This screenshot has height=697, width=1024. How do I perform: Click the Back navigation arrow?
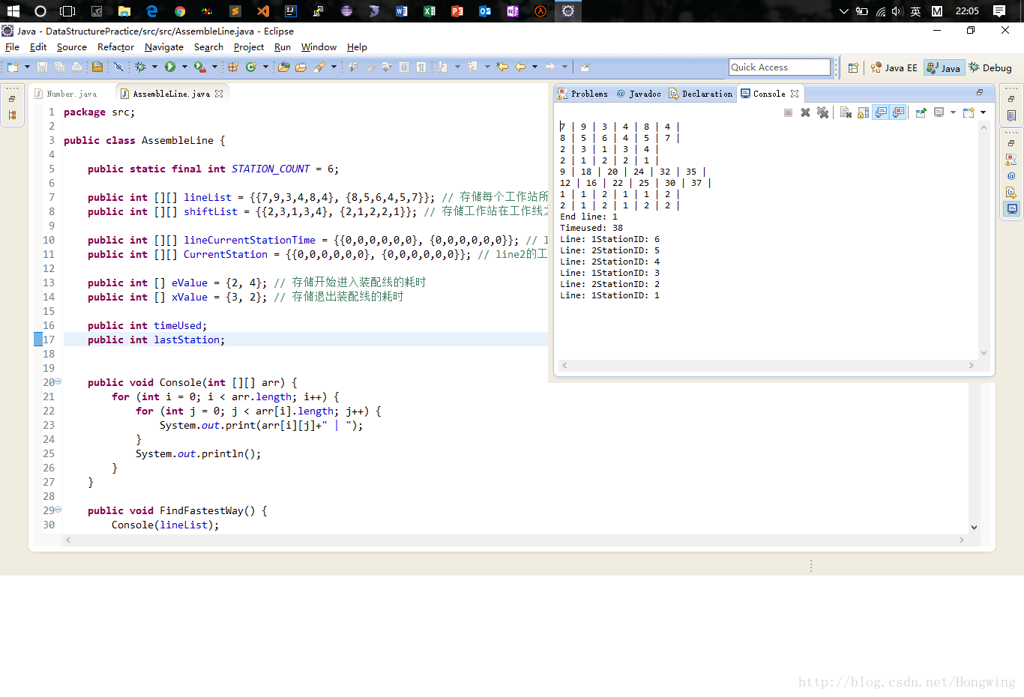pyautogui.click(x=519, y=67)
